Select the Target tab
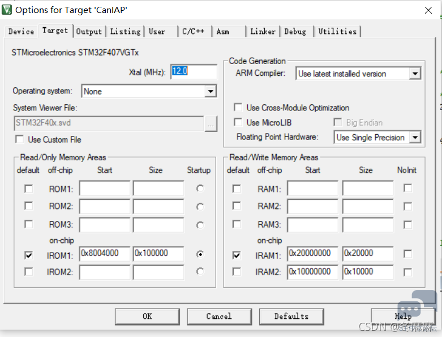The width and height of the screenshot is (442, 337). point(55,30)
